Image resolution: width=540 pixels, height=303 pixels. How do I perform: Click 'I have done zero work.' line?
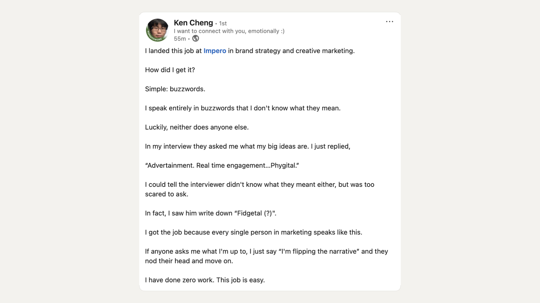tap(205, 280)
